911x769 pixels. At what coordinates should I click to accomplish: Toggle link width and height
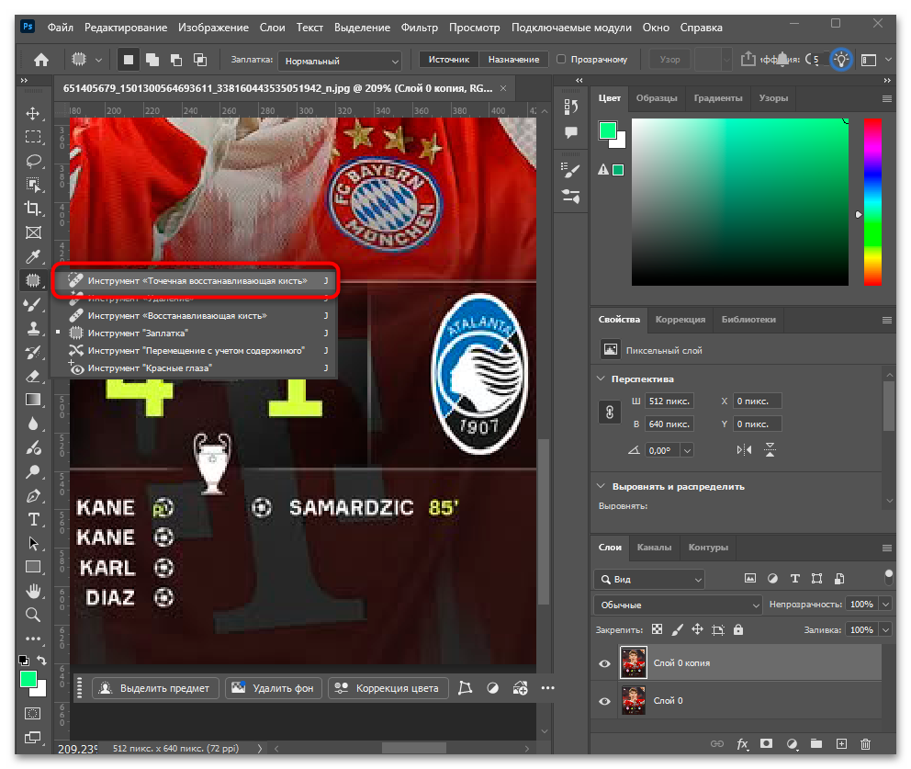[x=610, y=413]
